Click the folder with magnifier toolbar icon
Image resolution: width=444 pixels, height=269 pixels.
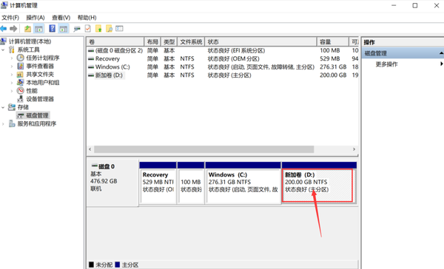pyautogui.click(x=109, y=29)
